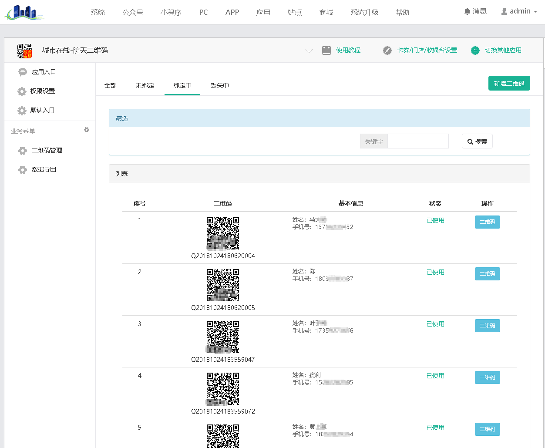Click the magnifier icon in search button
Screen dimensions: 545x448
click(470, 141)
